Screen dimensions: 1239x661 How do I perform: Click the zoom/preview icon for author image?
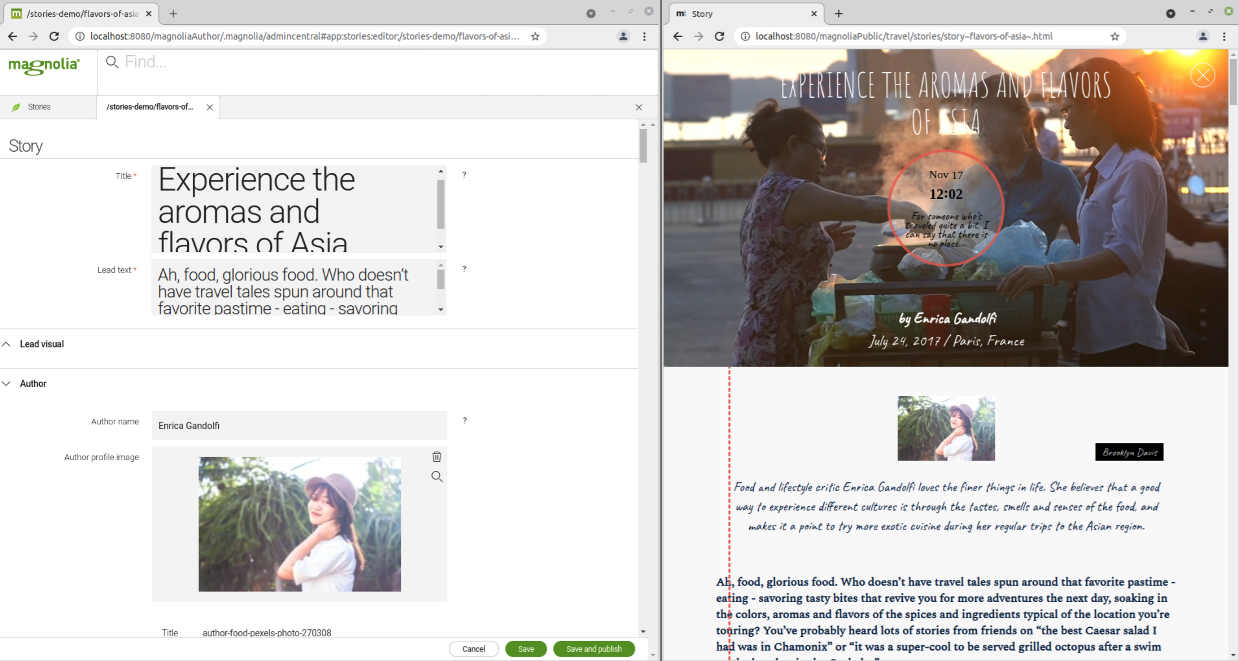[x=436, y=477]
